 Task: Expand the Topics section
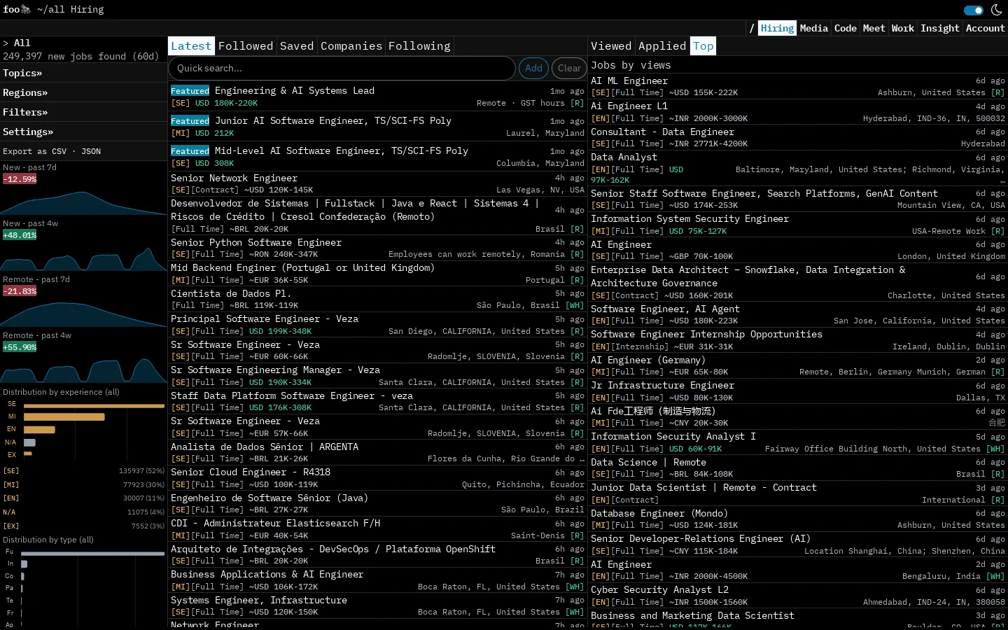point(22,73)
